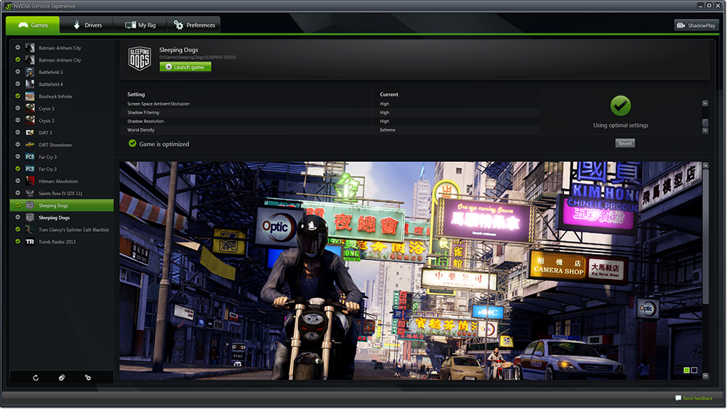Click the green optimized status icon for Bioshock Infinite
Image resolution: width=727 pixels, height=409 pixels.
[x=17, y=96]
